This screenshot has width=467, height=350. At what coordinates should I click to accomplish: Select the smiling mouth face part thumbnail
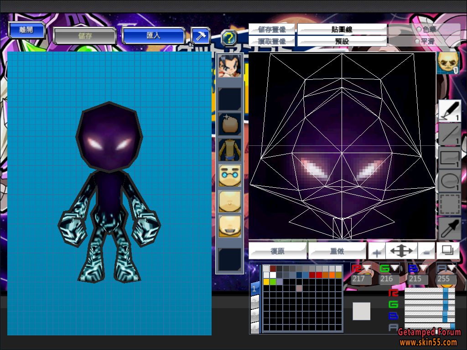230,226
